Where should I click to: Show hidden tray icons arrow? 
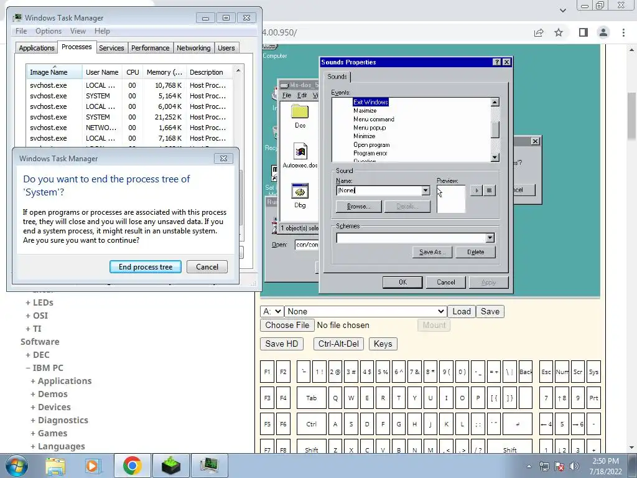point(529,466)
